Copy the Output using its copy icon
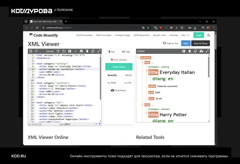240x164 pixels. pyautogui.click(x=195, y=51)
